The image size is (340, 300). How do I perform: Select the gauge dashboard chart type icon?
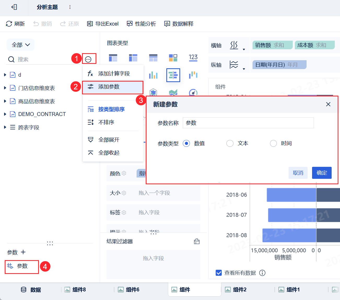tap(193, 93)
